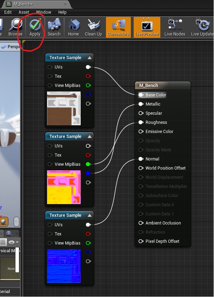Click red output pin of pink-yellow Texture Sample

click(x=88, y=155)
